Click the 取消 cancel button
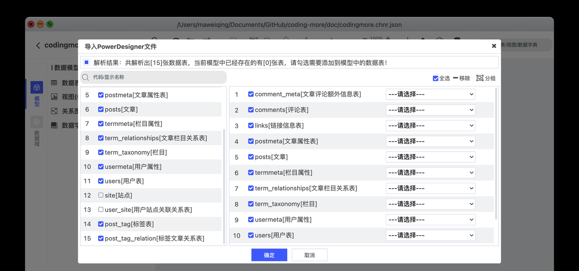The image size is (579, 271). pyautogui.click(x=309, y=255)
